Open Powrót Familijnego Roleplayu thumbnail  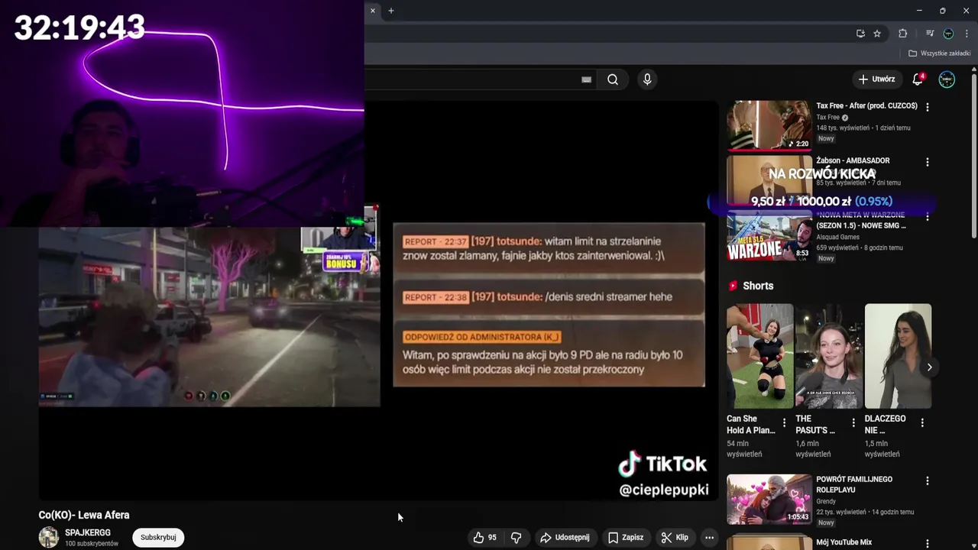[769, 500]
